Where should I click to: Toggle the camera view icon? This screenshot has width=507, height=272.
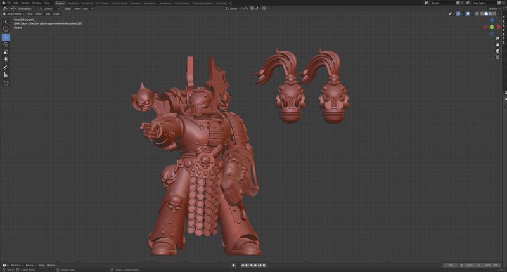pos(497,51)
